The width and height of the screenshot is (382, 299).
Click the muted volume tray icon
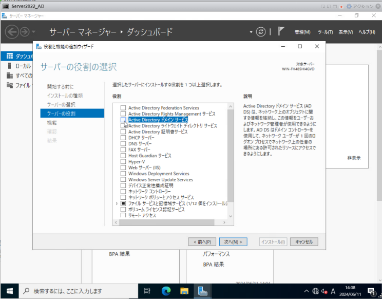[x=324, y=291]
